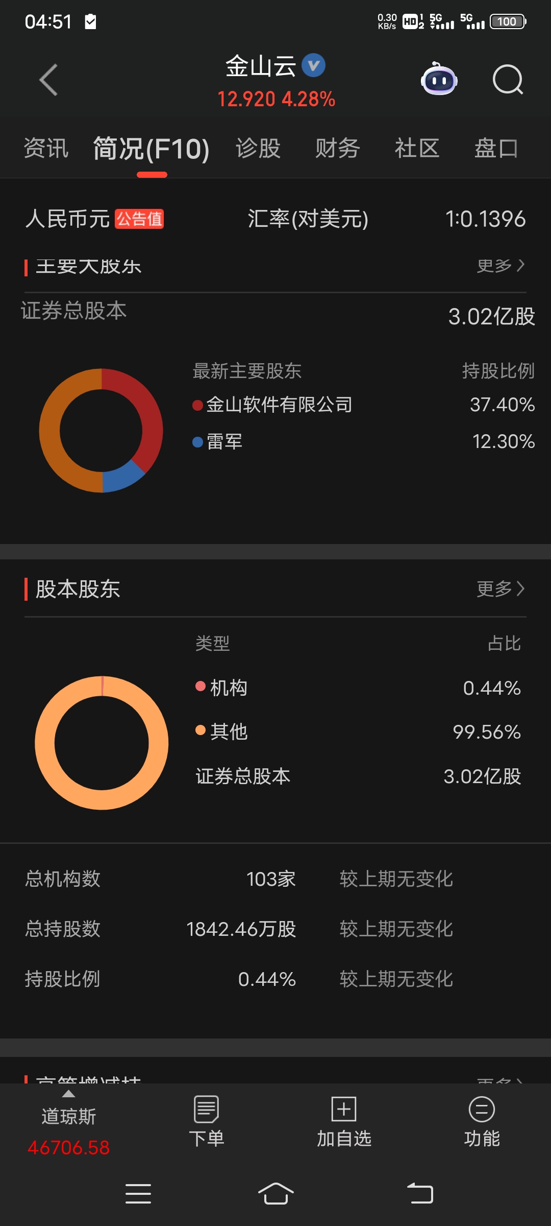Viewport: 551px width, 1226px height.
Task: Tap the 公告值 red label
Action: [139, 219]
